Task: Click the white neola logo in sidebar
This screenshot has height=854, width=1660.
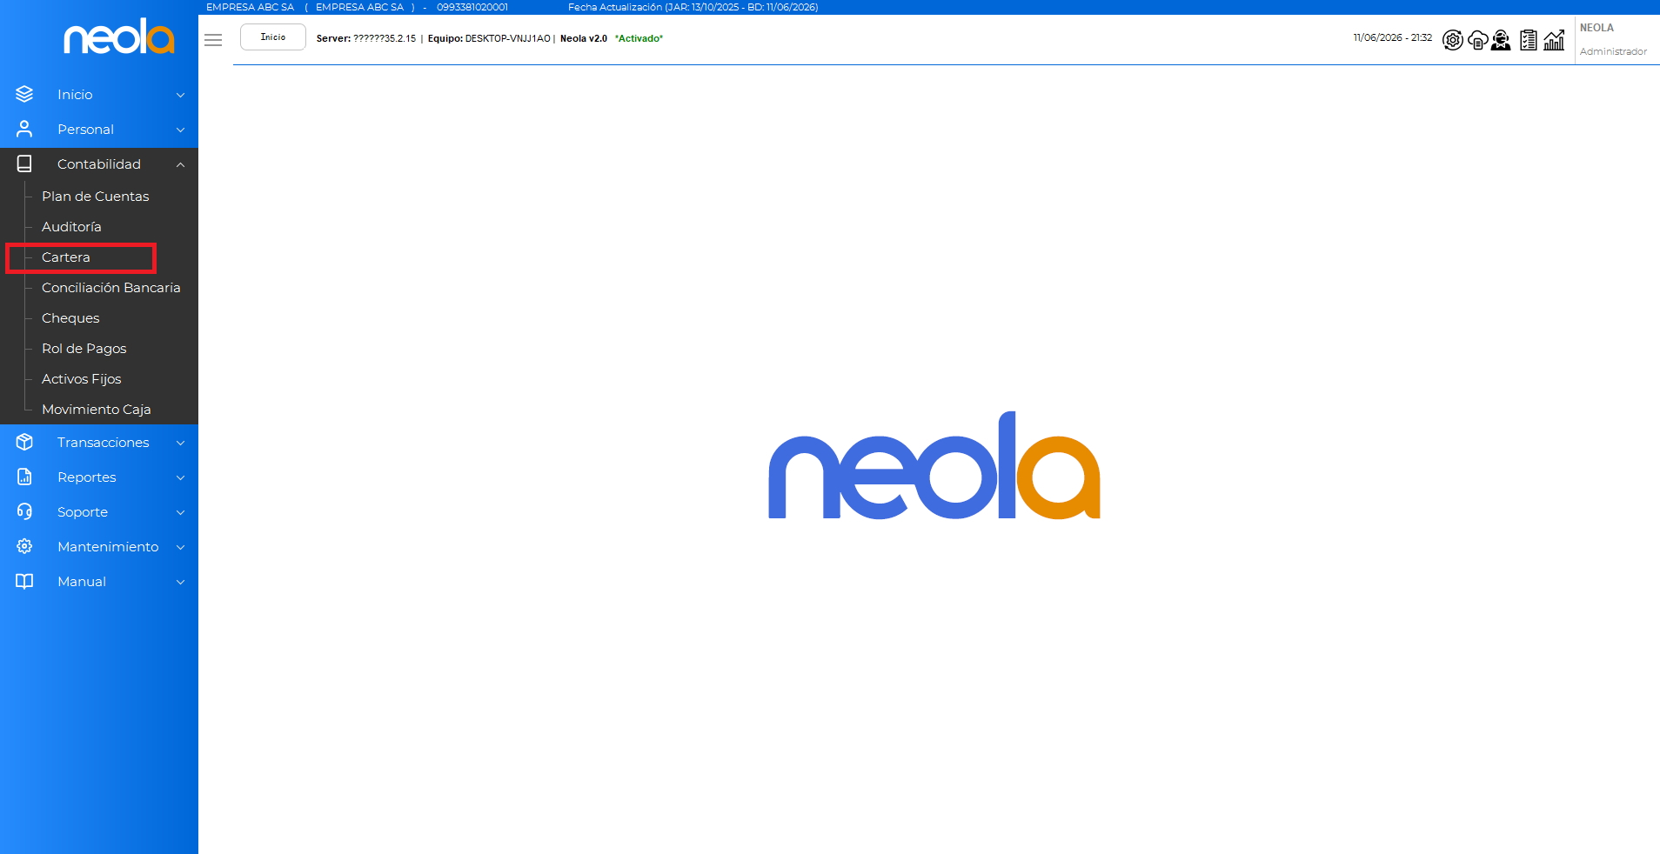Action: pyautogui.click(x=118, y=37)
